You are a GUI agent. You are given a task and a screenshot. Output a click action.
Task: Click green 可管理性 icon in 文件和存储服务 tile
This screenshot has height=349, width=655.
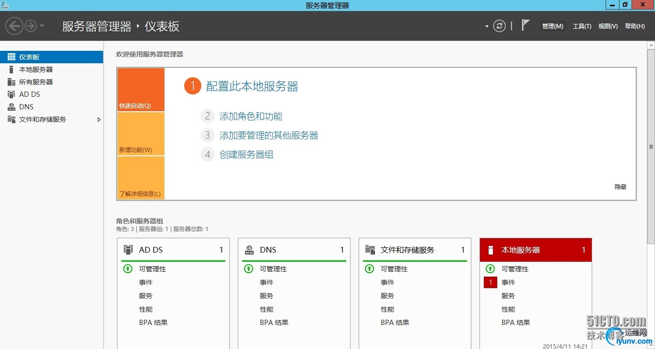point(369,269)
